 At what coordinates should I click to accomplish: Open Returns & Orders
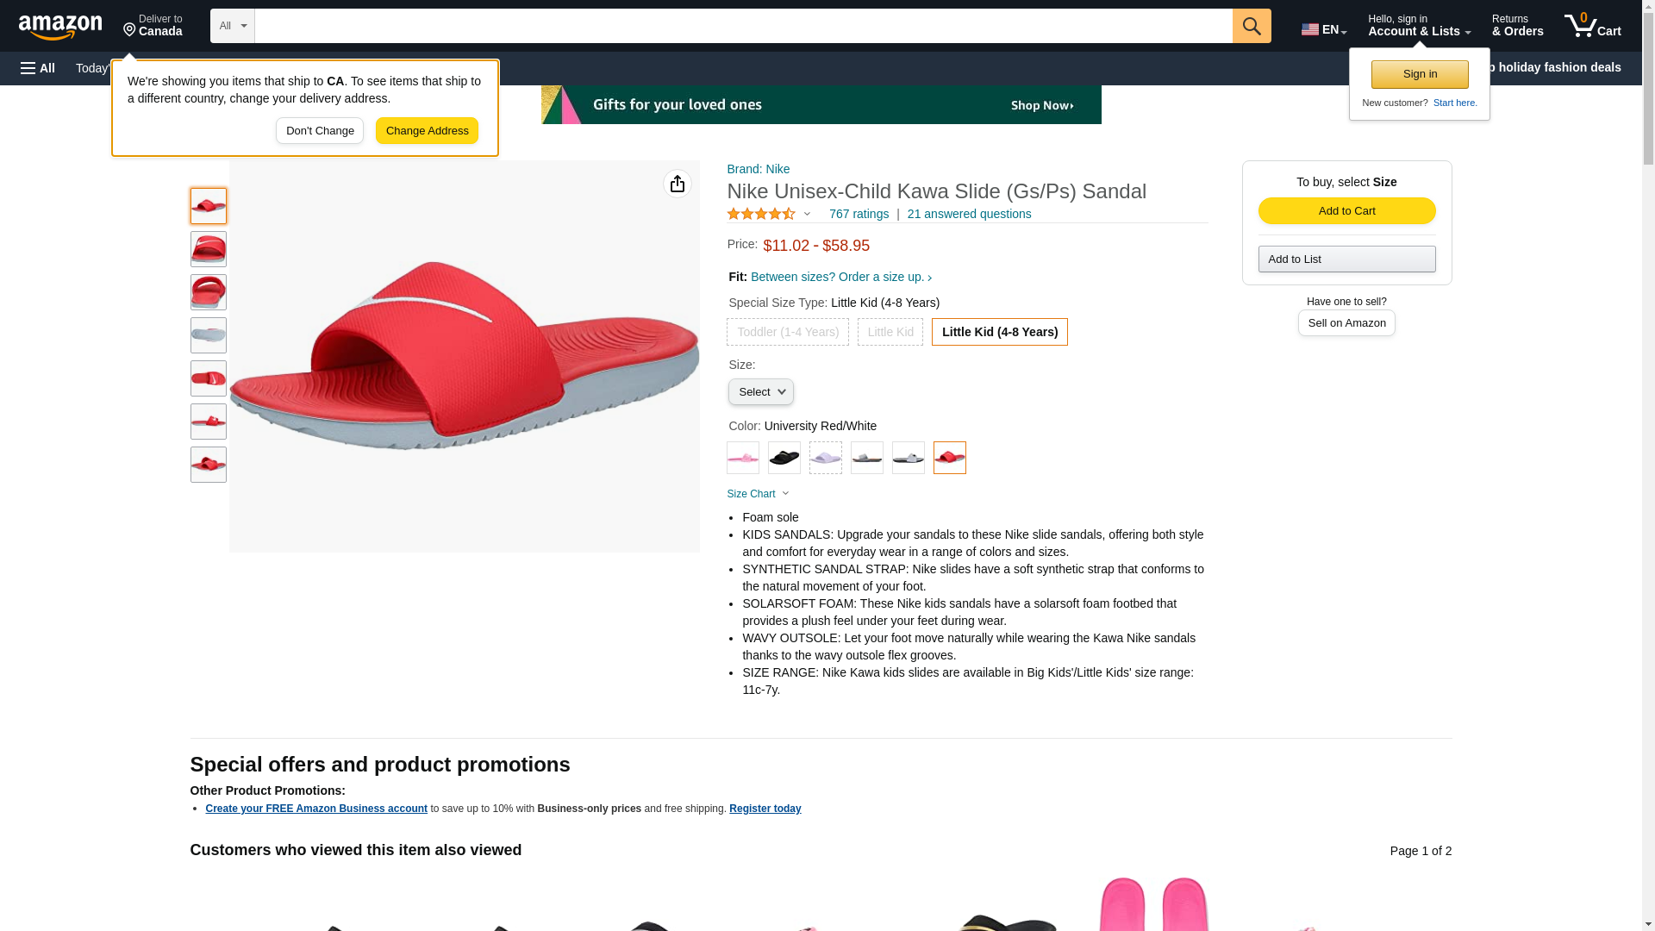pyautogui.click(x=1517, y=26)
